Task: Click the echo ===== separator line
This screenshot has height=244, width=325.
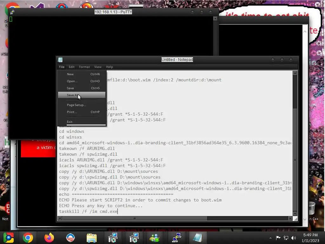Action: 116,194
